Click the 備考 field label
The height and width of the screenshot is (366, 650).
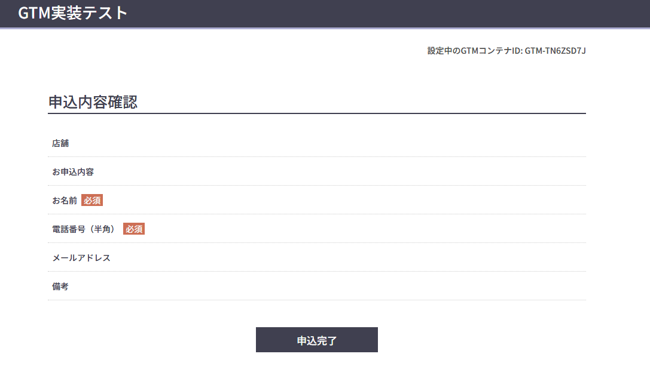coord(60,287)
